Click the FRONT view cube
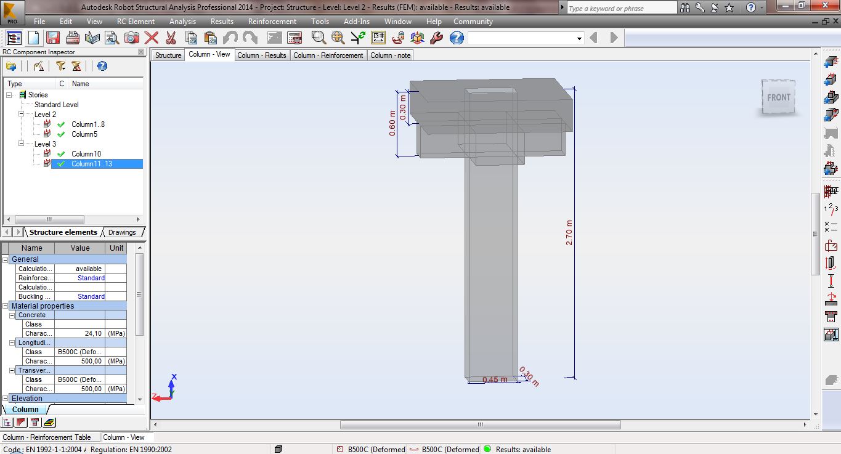 point(778,97)
